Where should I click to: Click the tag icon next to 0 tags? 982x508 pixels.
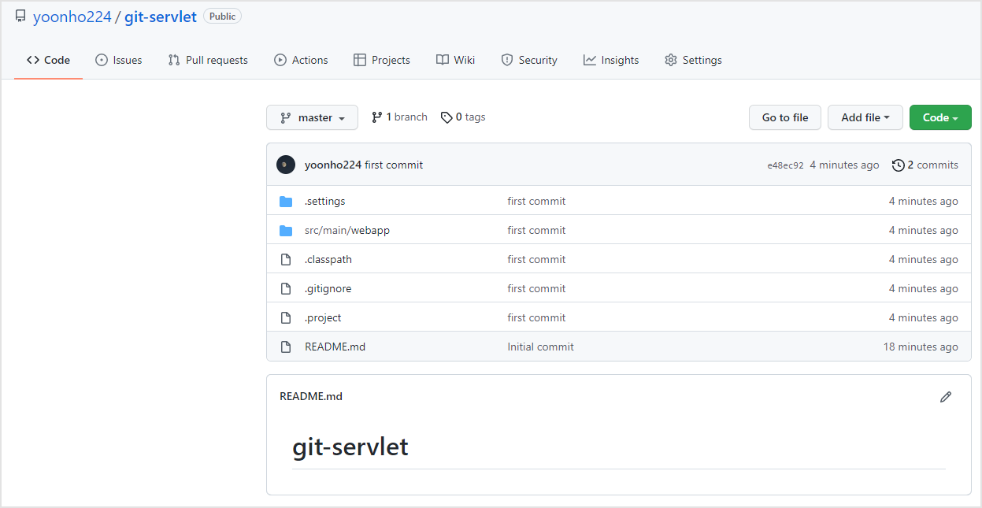coord(447,117)
